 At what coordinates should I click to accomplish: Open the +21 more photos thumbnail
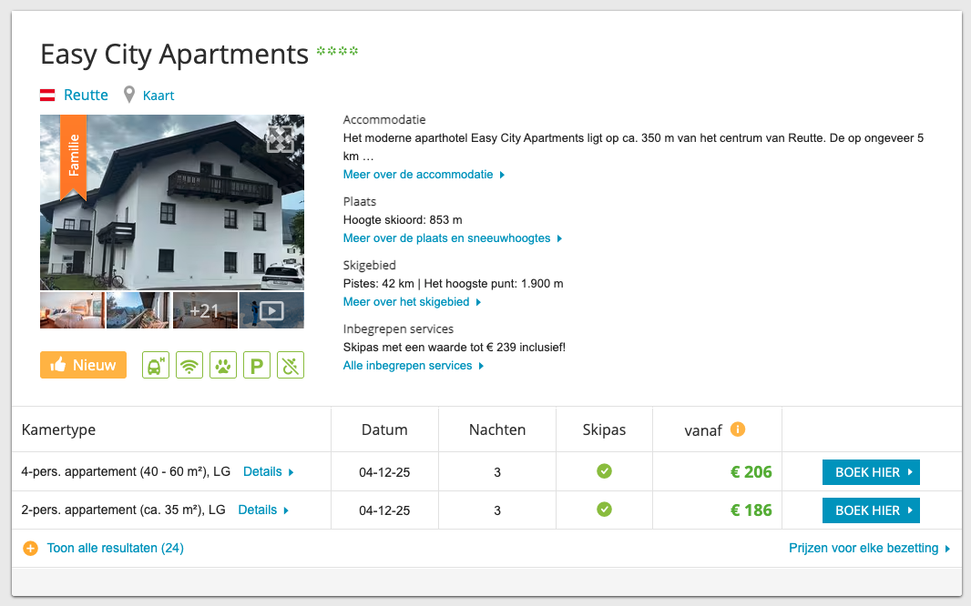point(205,310)
